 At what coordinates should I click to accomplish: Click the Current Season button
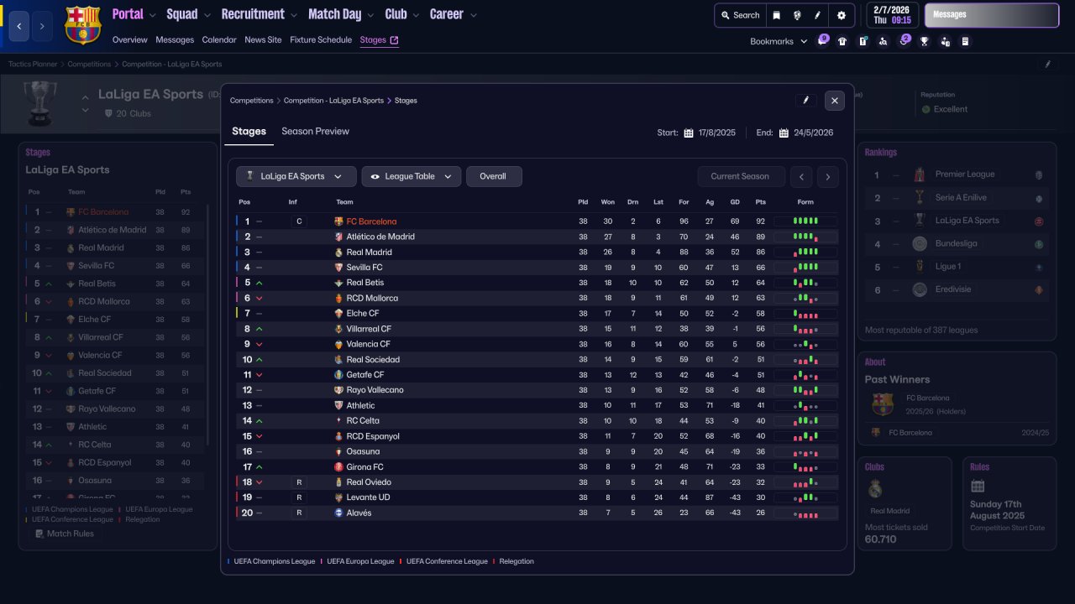[x=740, y=176]
